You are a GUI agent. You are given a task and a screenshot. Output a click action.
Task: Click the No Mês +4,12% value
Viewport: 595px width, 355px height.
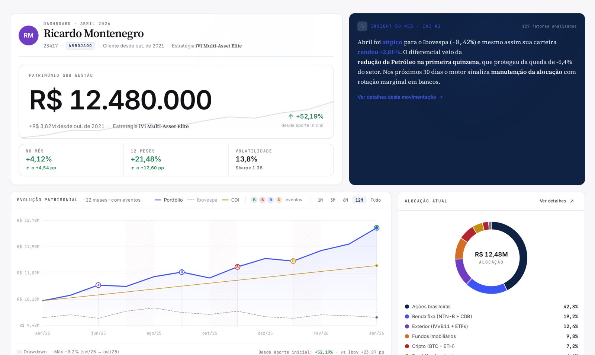[39, 159]
